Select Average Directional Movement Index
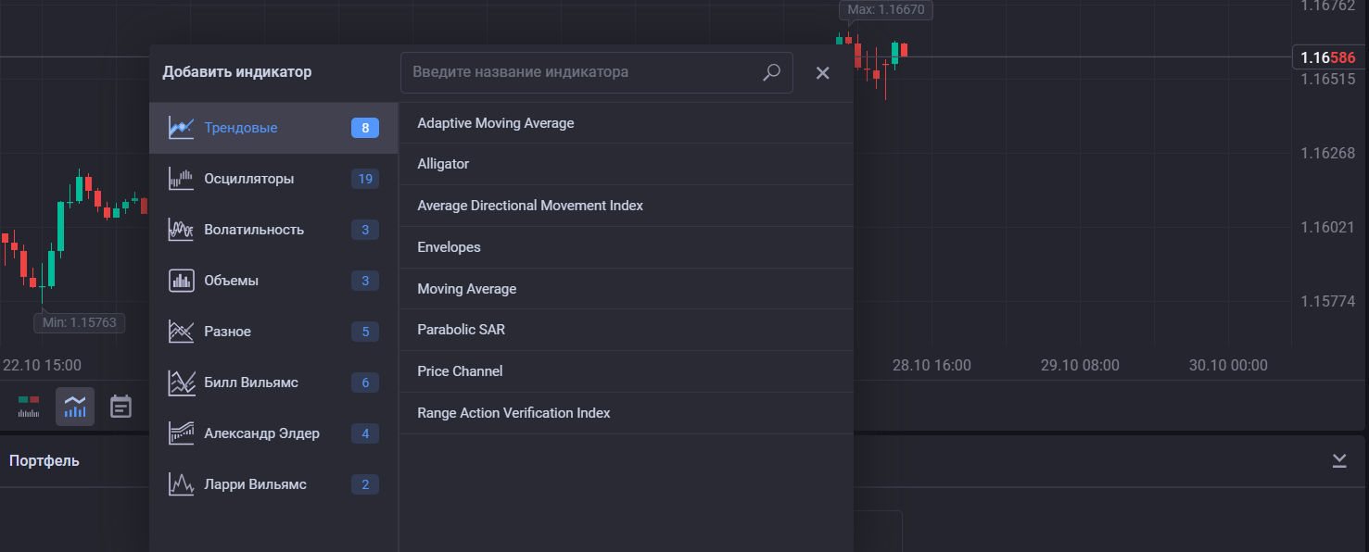The height and width of the screenshot is (552, 1369). (530, 206)
